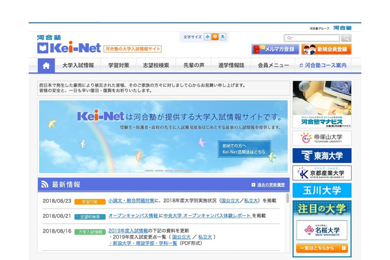
Task: Click the 一覧はこちらから button
Action: pos(322,248)
